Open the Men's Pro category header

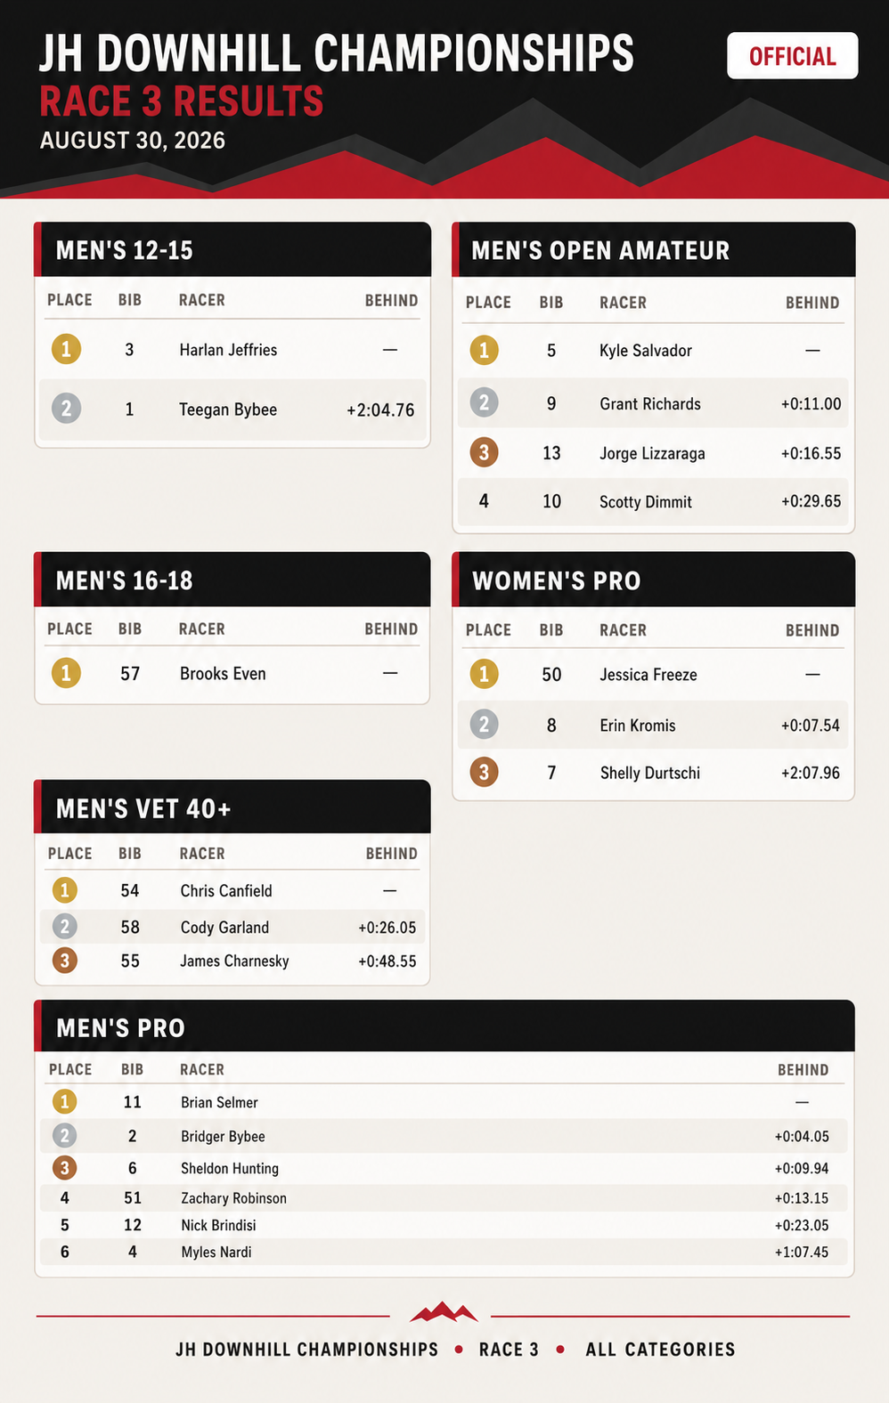[444, 1026]
